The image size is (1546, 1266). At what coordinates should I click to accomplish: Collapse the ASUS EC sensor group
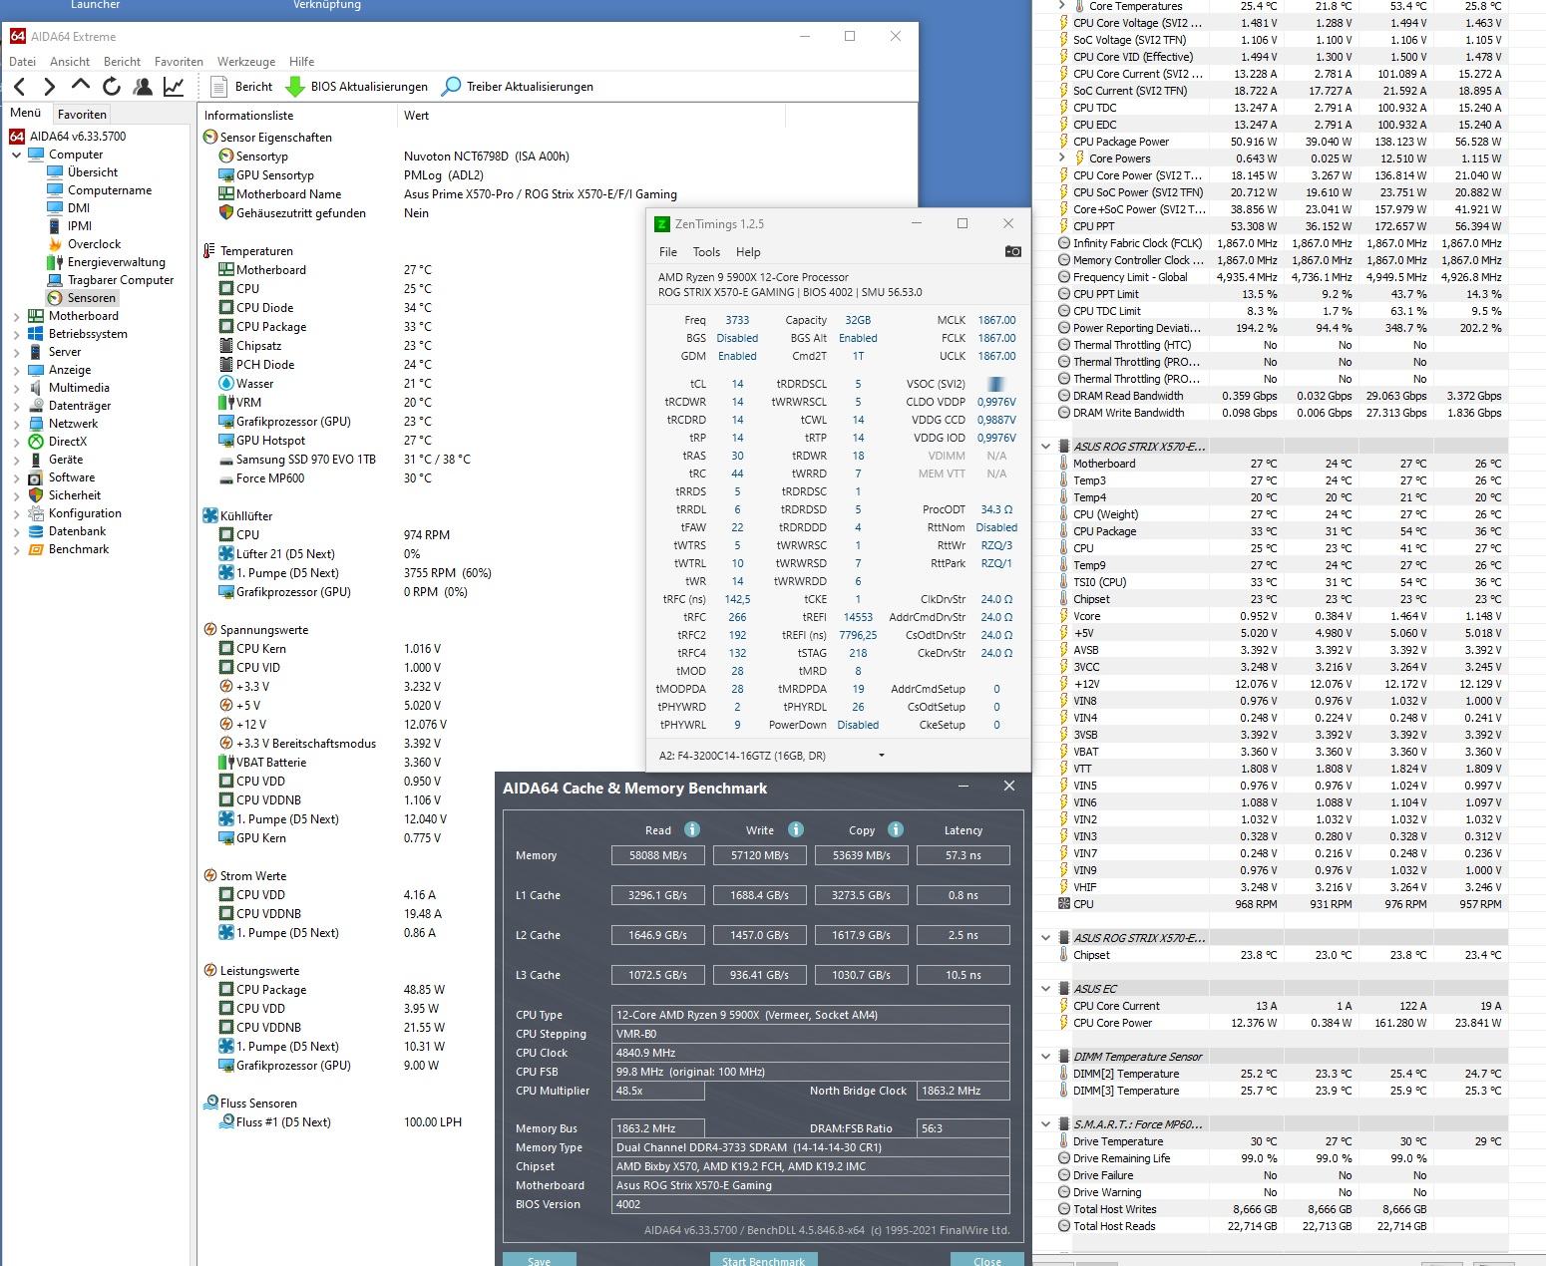coord(1045,989)
